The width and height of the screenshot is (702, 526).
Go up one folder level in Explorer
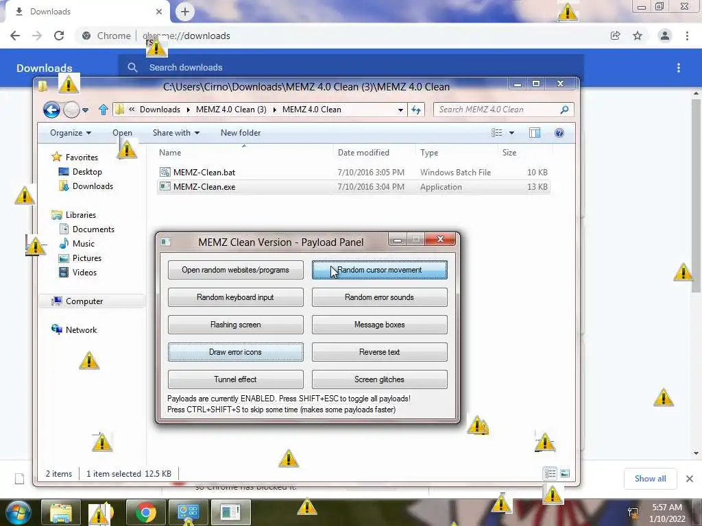click(x=103, y=109)
